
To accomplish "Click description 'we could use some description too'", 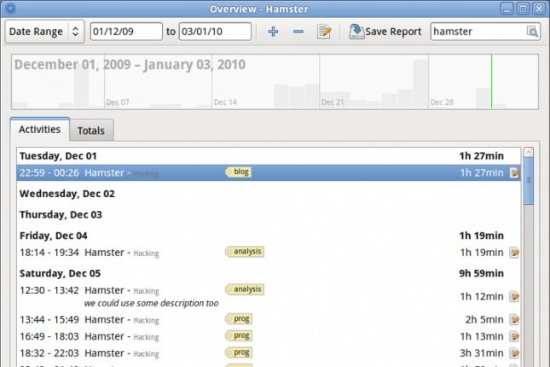I will click(151, 303).
